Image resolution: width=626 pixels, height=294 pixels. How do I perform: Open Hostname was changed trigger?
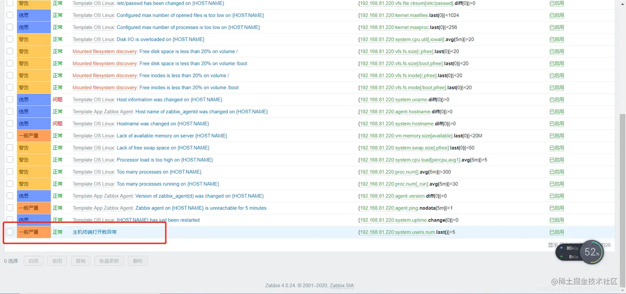coord(163,124)
